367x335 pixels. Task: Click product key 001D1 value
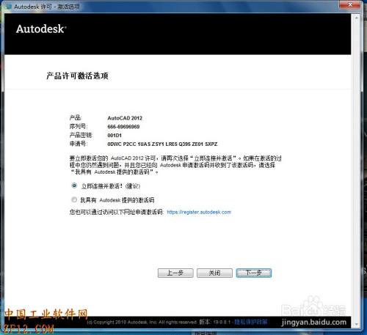click(x=115, y=136)
